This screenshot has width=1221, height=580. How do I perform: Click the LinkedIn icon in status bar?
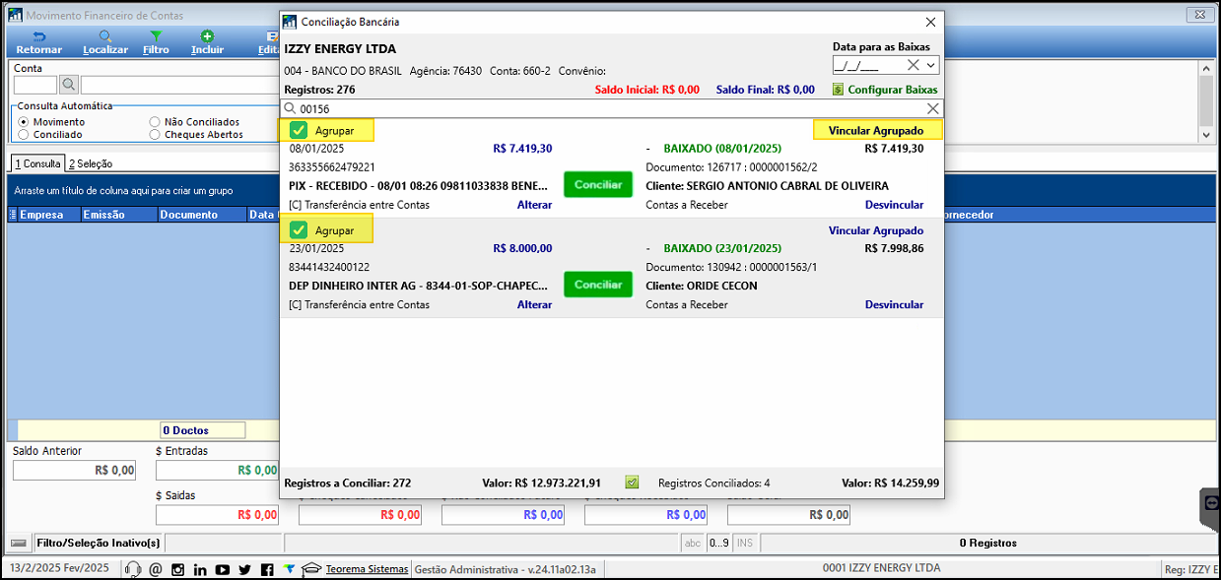point(200,569)
